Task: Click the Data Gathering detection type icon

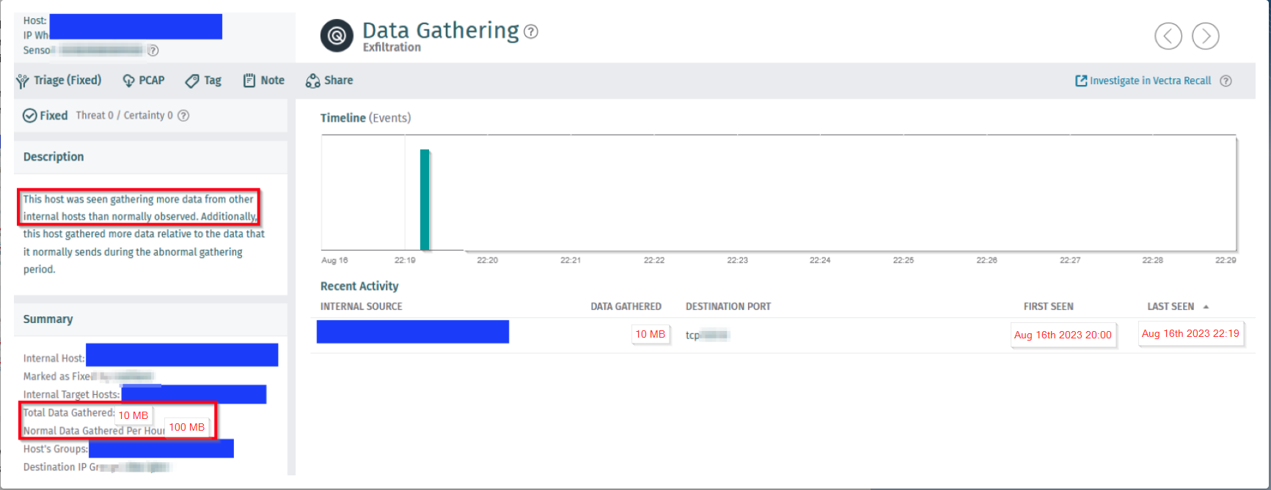Action: 337,36
